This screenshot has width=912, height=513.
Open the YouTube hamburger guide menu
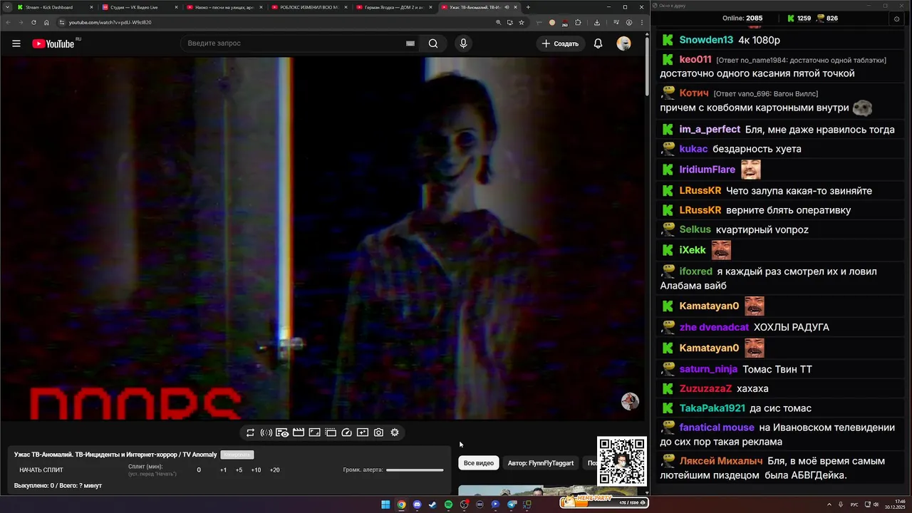16,43
